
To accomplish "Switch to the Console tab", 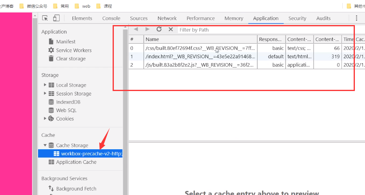I will 111,18.
